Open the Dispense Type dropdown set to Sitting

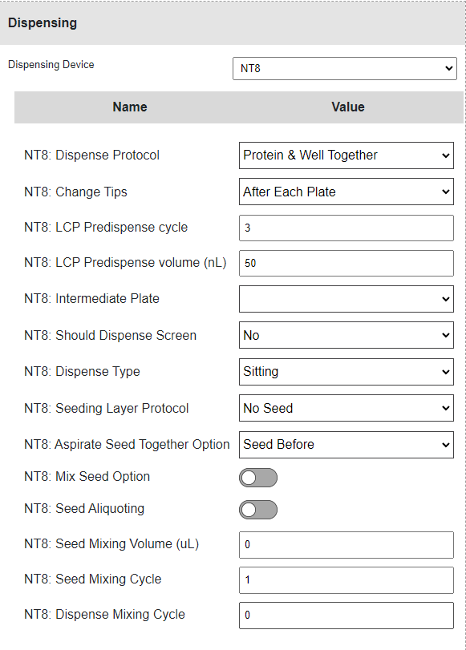coord(346,372)
